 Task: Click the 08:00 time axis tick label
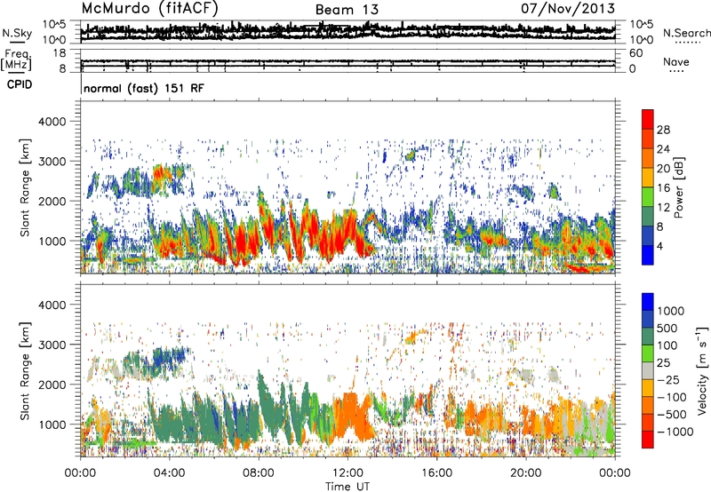point(259,473)
